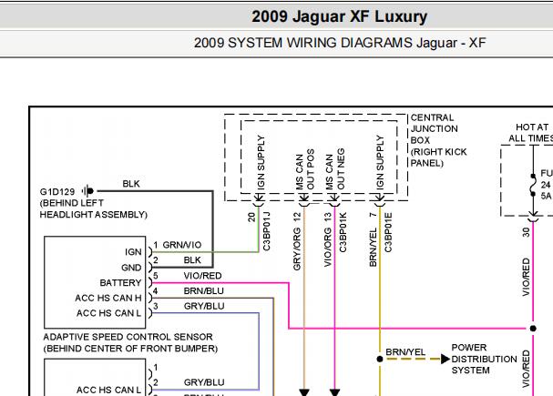Image resolution: width=553 pixels, height=396 pixels.
Task: Select the BRN/BLU wire label at pin 4
Action: pos(203,290)
